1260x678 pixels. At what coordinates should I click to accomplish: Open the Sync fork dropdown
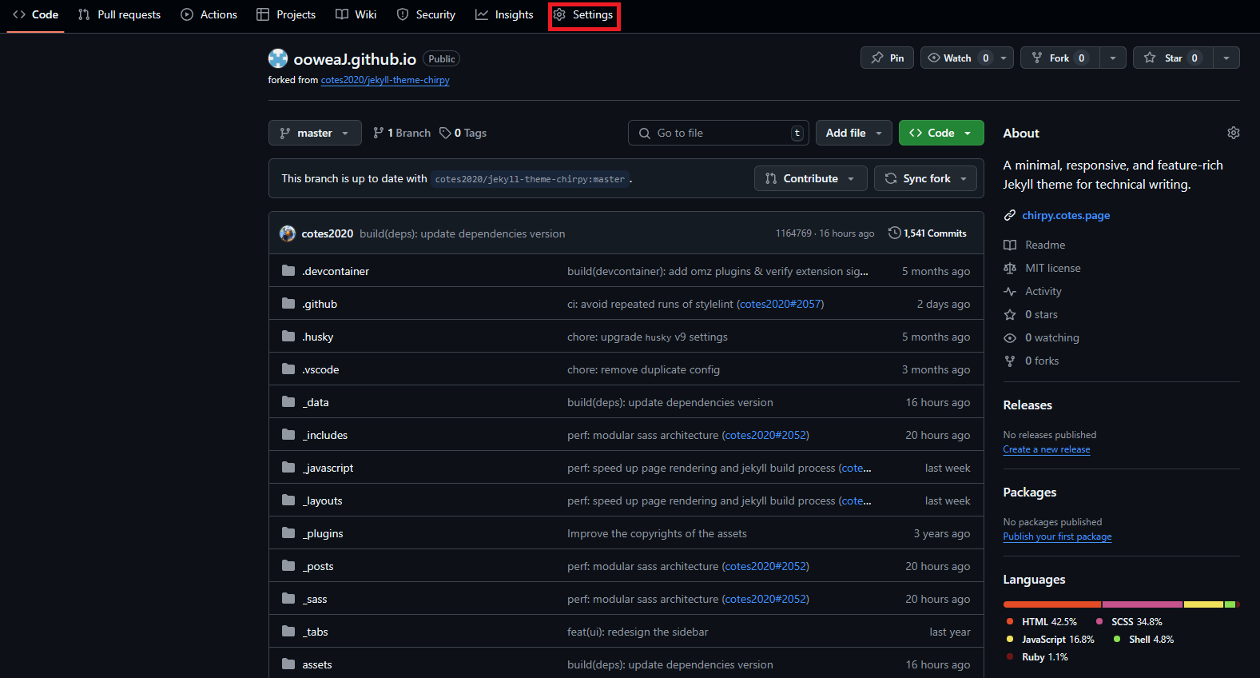[x=926, y=178]
